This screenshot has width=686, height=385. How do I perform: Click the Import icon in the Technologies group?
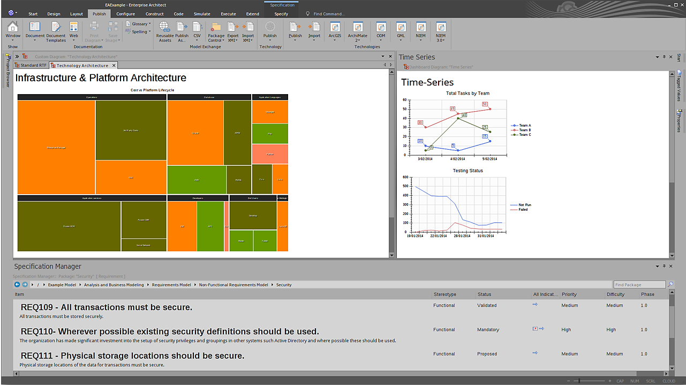click(x=314, y=26)
